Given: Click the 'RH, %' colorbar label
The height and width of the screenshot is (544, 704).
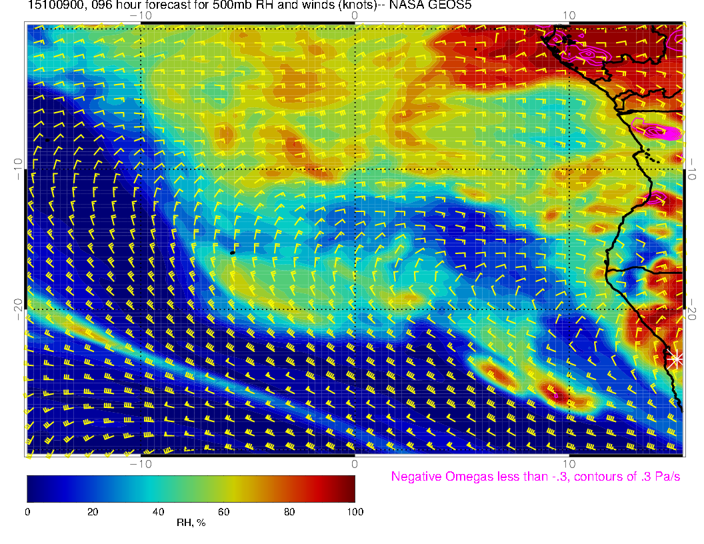Looking at the screenshot, I should click(x=191, y=523).
